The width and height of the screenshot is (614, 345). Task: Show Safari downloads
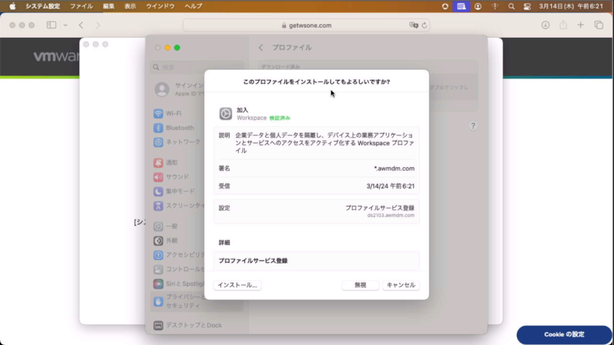[x=546, y=25]
